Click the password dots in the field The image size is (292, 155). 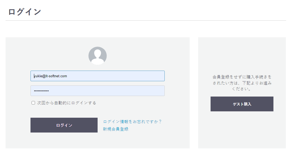pos(41,91)
